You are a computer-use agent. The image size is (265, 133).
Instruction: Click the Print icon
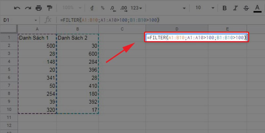click(39, 8)
